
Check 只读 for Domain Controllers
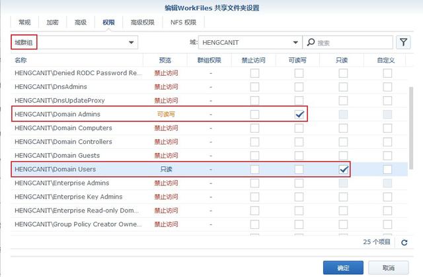click(343, 142)
